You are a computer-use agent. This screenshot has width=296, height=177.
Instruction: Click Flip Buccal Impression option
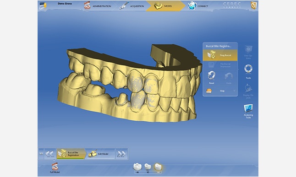220,65
